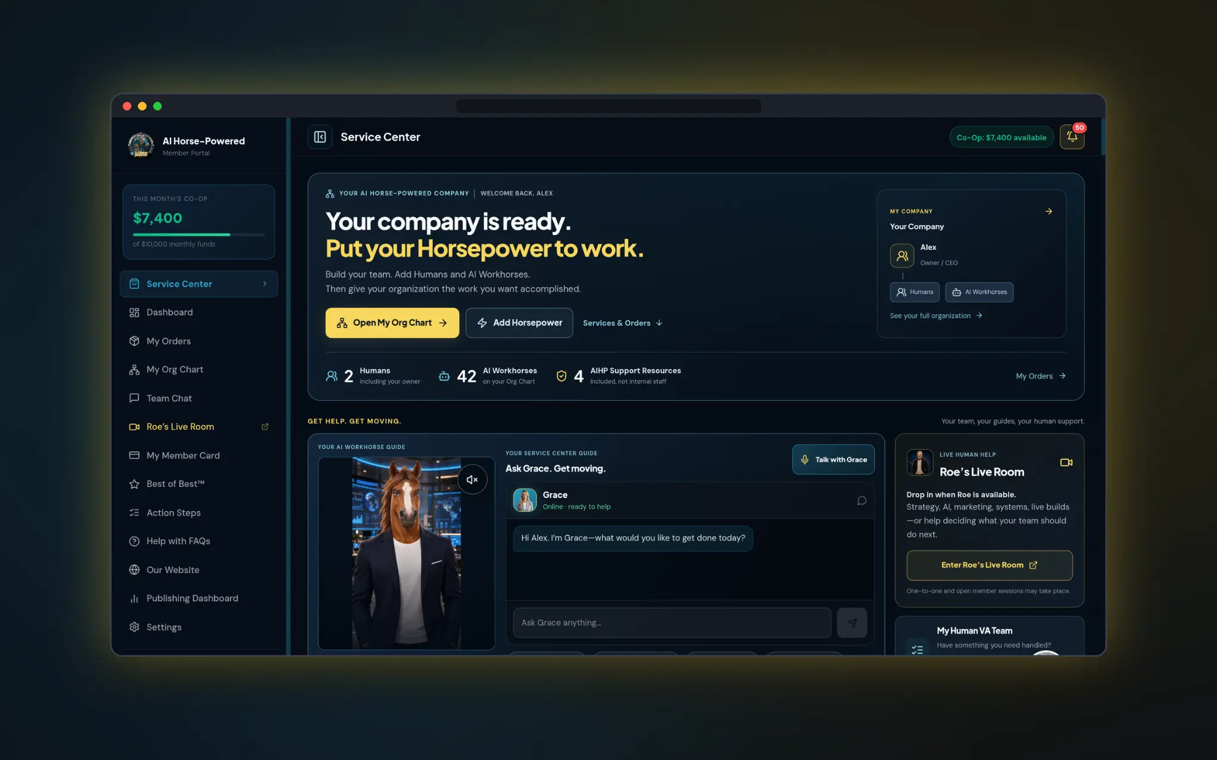Viewport: 1217px width, 760px height.
Task: Click the send arrow in Grace chat
Action: click(x=852, y=623)
